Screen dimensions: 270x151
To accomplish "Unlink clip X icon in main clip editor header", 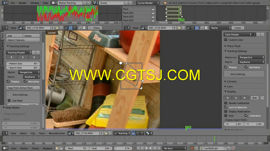I will tap(110, 133).
